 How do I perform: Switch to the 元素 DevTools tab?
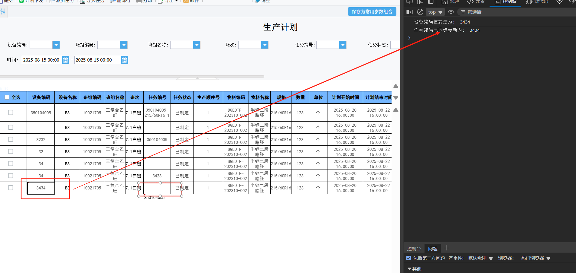click(x=476, y=2)
